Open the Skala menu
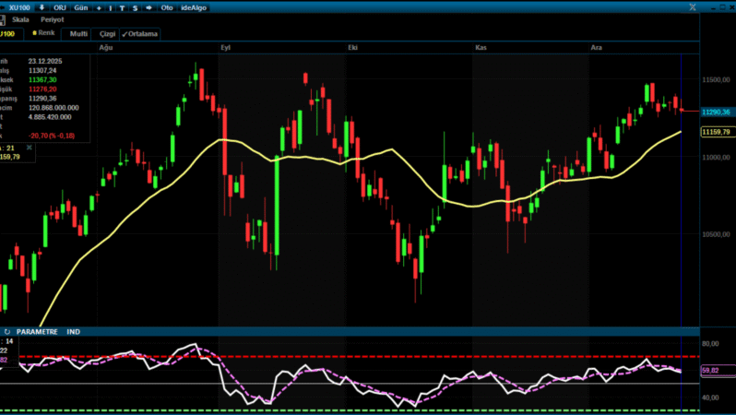This screenshot has width=736, height=415. click(x=20, y=19)
